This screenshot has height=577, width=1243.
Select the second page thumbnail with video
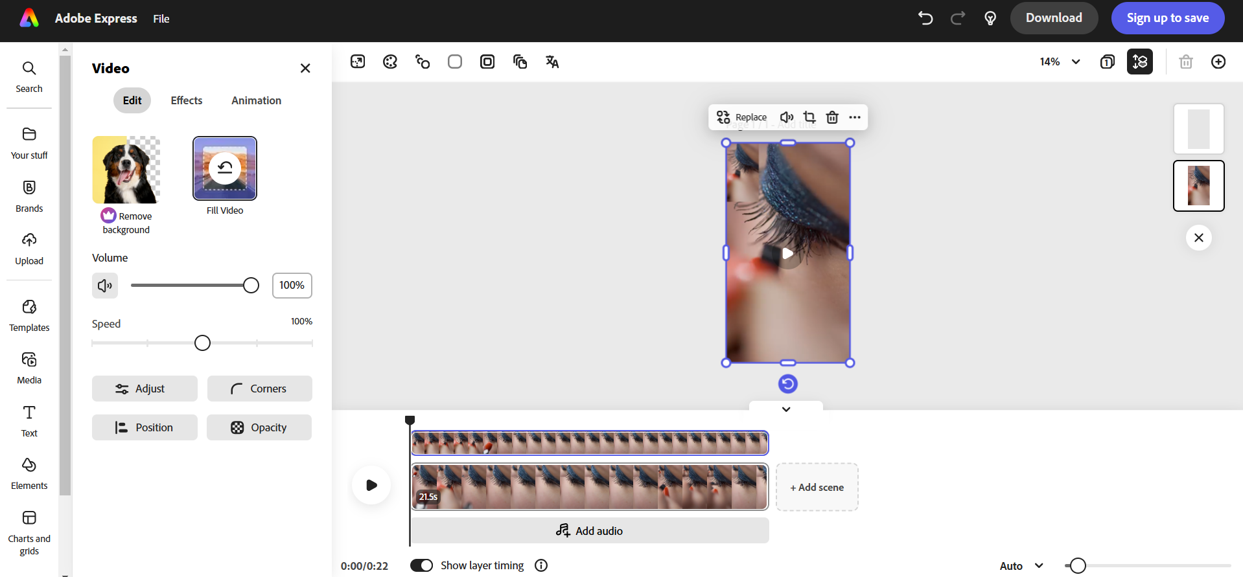[x=1199, y=186]
